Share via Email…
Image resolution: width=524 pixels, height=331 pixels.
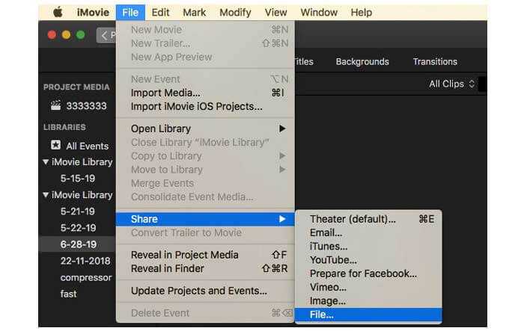pyautogui.click(x=368, y=233)
